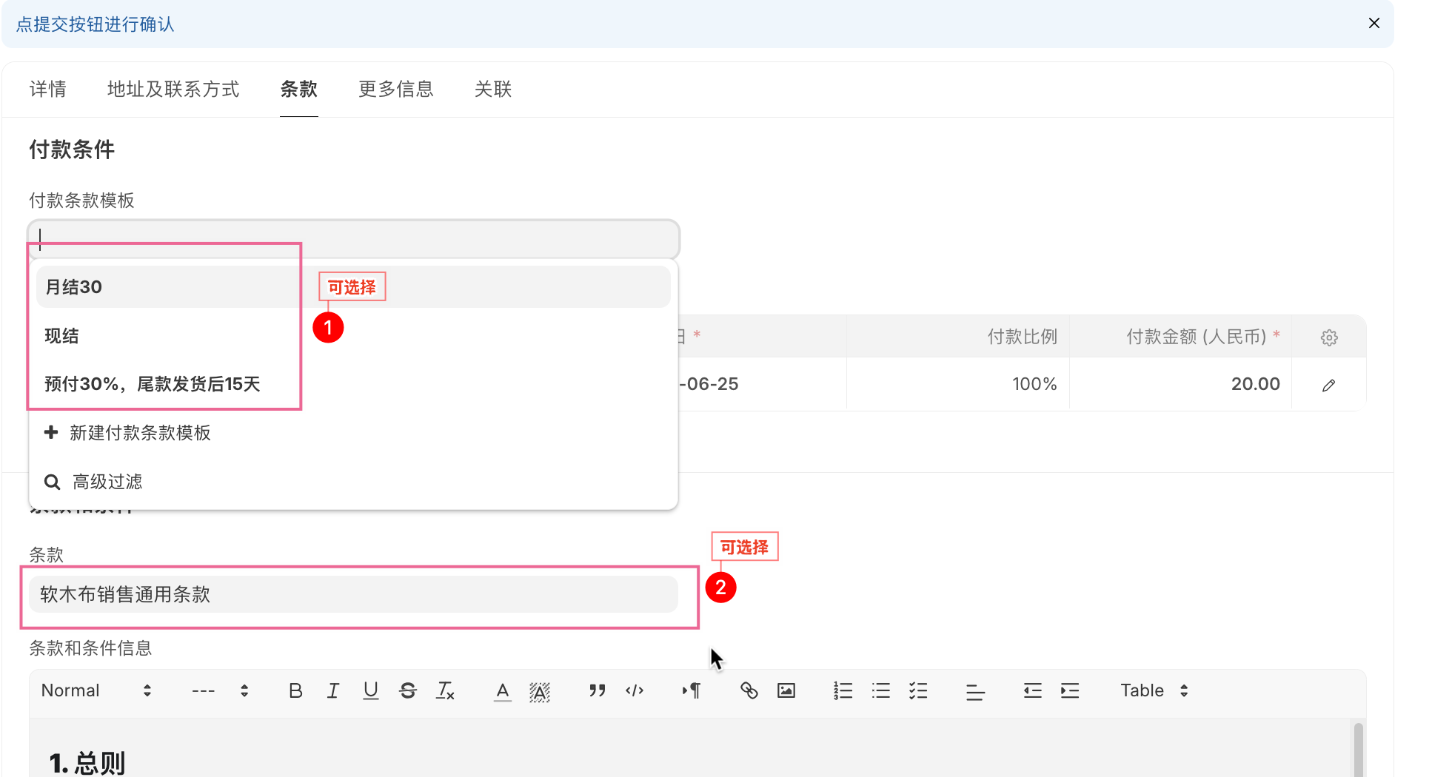Select 月结30 from the template list
This screenshot has height=777, width=1432.
click(73, 286)
